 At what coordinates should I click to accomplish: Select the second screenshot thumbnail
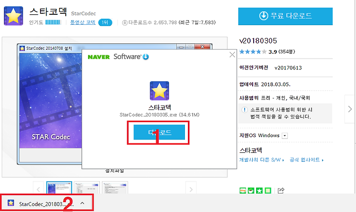pos(87,187)
